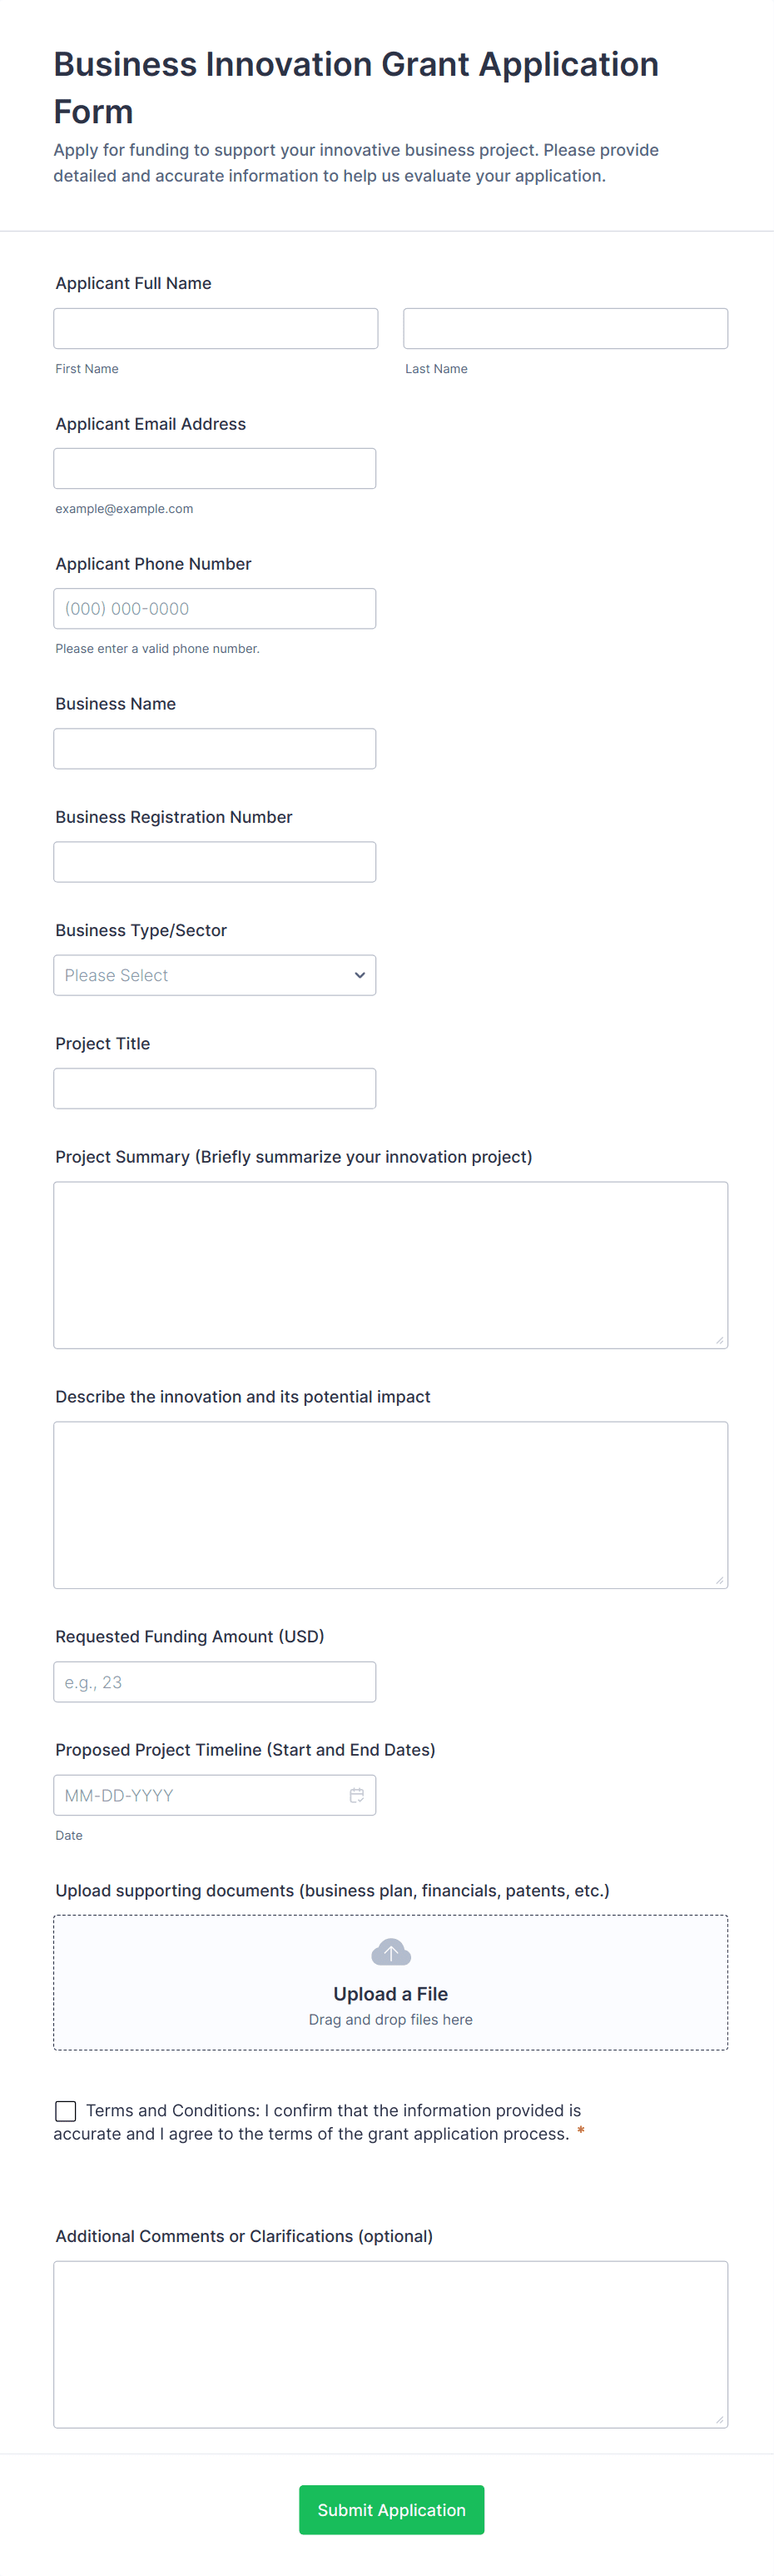Click the Business Registration Number field

(x=215, y=861)
